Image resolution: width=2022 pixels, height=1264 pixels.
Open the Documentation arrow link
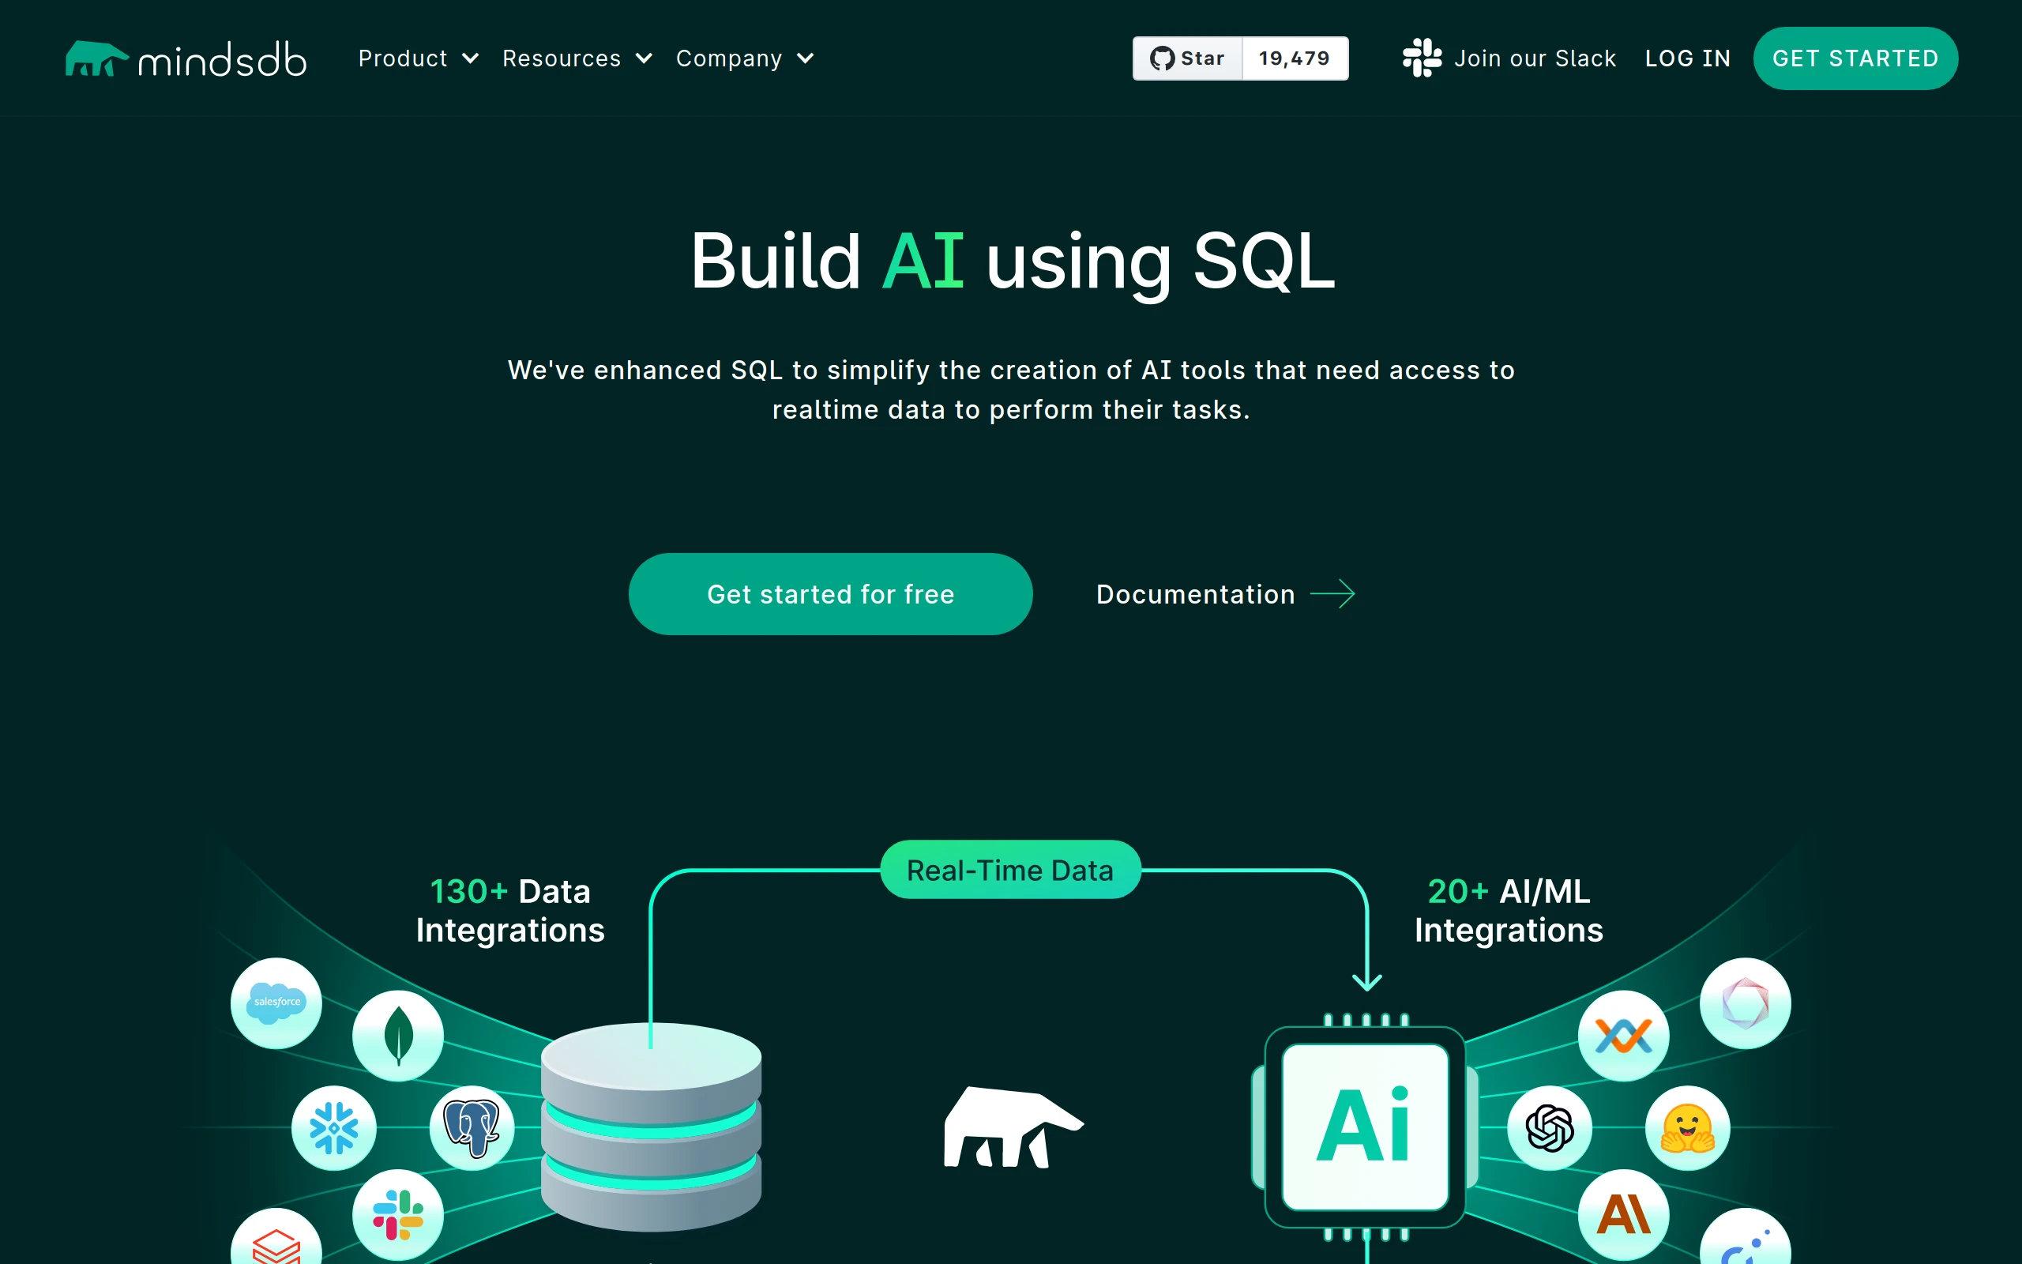point(1225,593)
